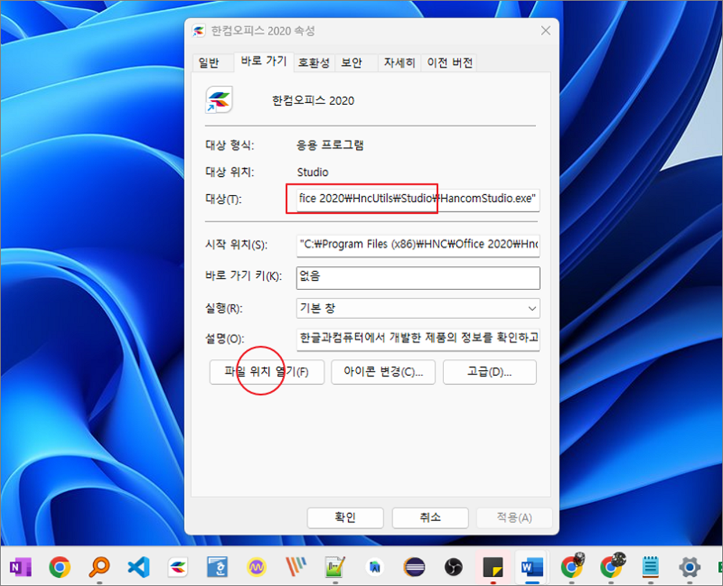Click the 적용(A) apply button

click(514, 518)
